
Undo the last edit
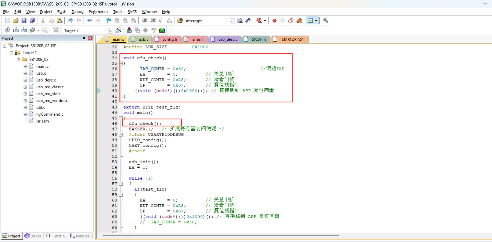70,21
